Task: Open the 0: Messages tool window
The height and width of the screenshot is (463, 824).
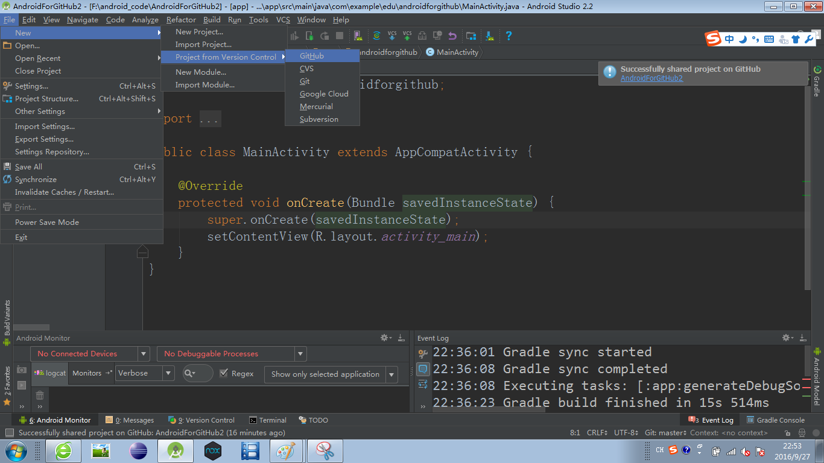Action: [130, 420]
